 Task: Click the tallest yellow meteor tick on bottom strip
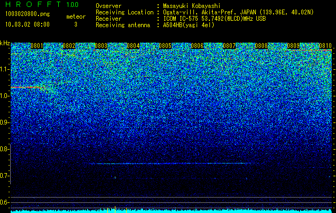tap(115, 209)
